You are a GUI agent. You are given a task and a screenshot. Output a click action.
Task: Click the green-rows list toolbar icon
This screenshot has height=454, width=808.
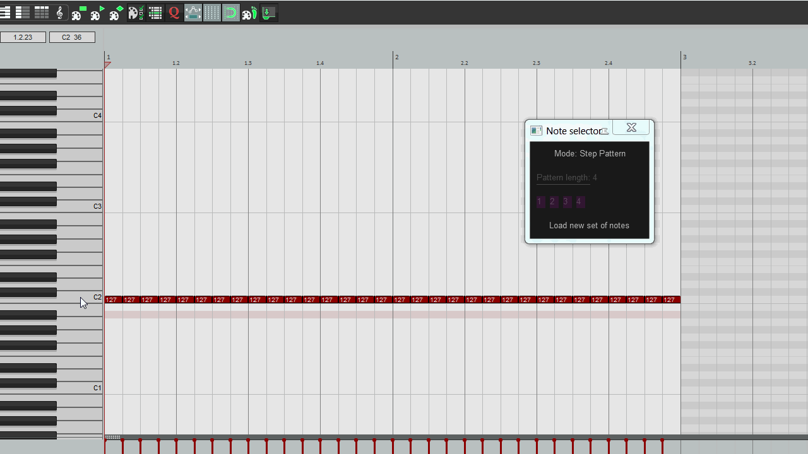pos(155,13)
